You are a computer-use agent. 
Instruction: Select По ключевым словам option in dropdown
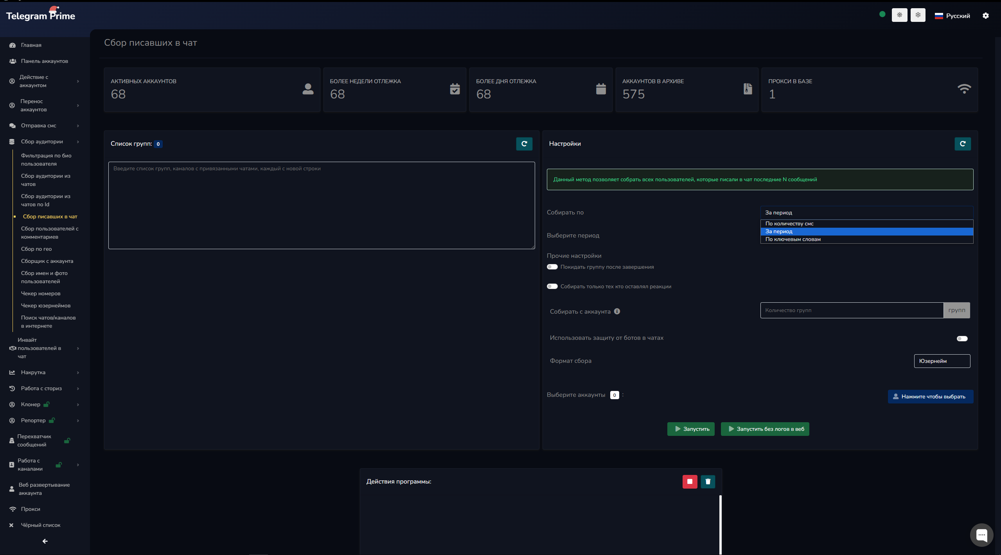[793, 239]
